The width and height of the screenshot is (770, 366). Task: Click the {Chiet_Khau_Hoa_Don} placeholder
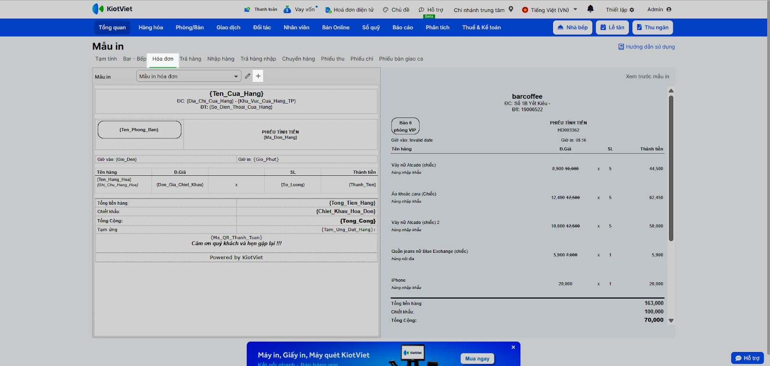pos(346,211)
